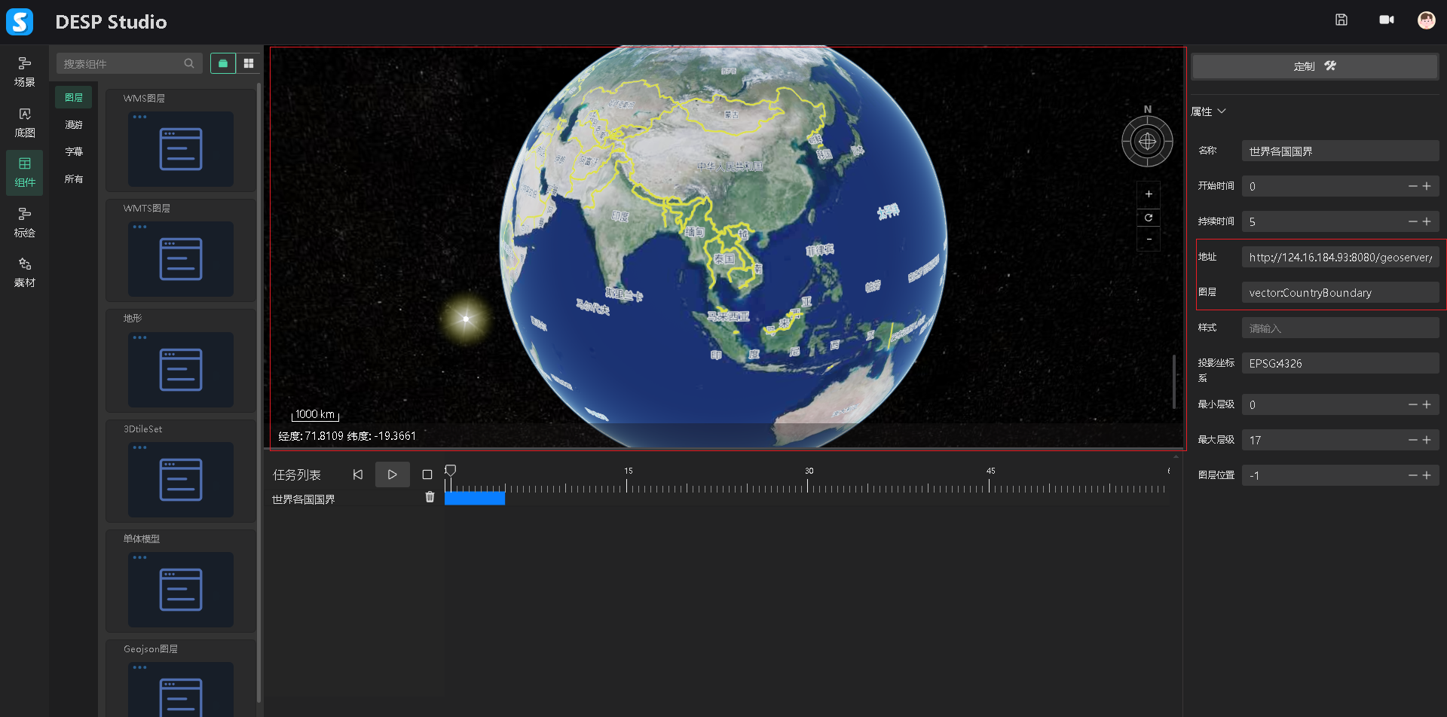Switch to grid view toggle button
Image resolution: width=1447 pixels, height=717 pixels.
[x=249, y=64]
